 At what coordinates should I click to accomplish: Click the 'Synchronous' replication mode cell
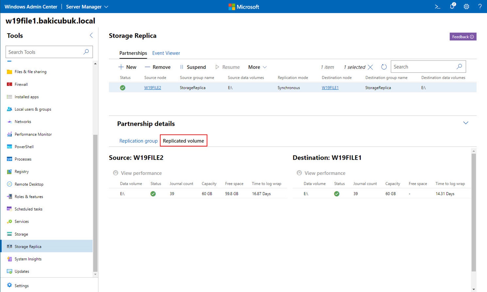coord(289,88)
